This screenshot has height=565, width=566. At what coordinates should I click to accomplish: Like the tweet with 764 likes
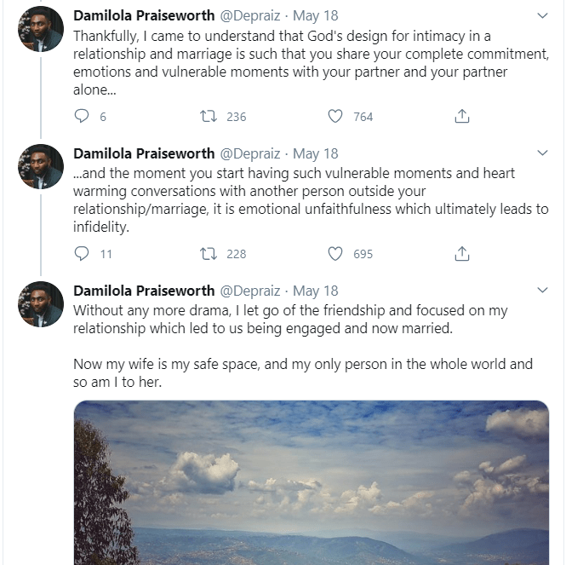tap(335, 116)
